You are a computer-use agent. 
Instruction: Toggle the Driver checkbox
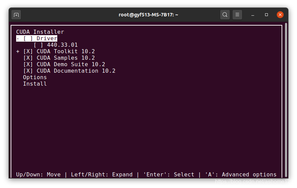coord(28,39)
